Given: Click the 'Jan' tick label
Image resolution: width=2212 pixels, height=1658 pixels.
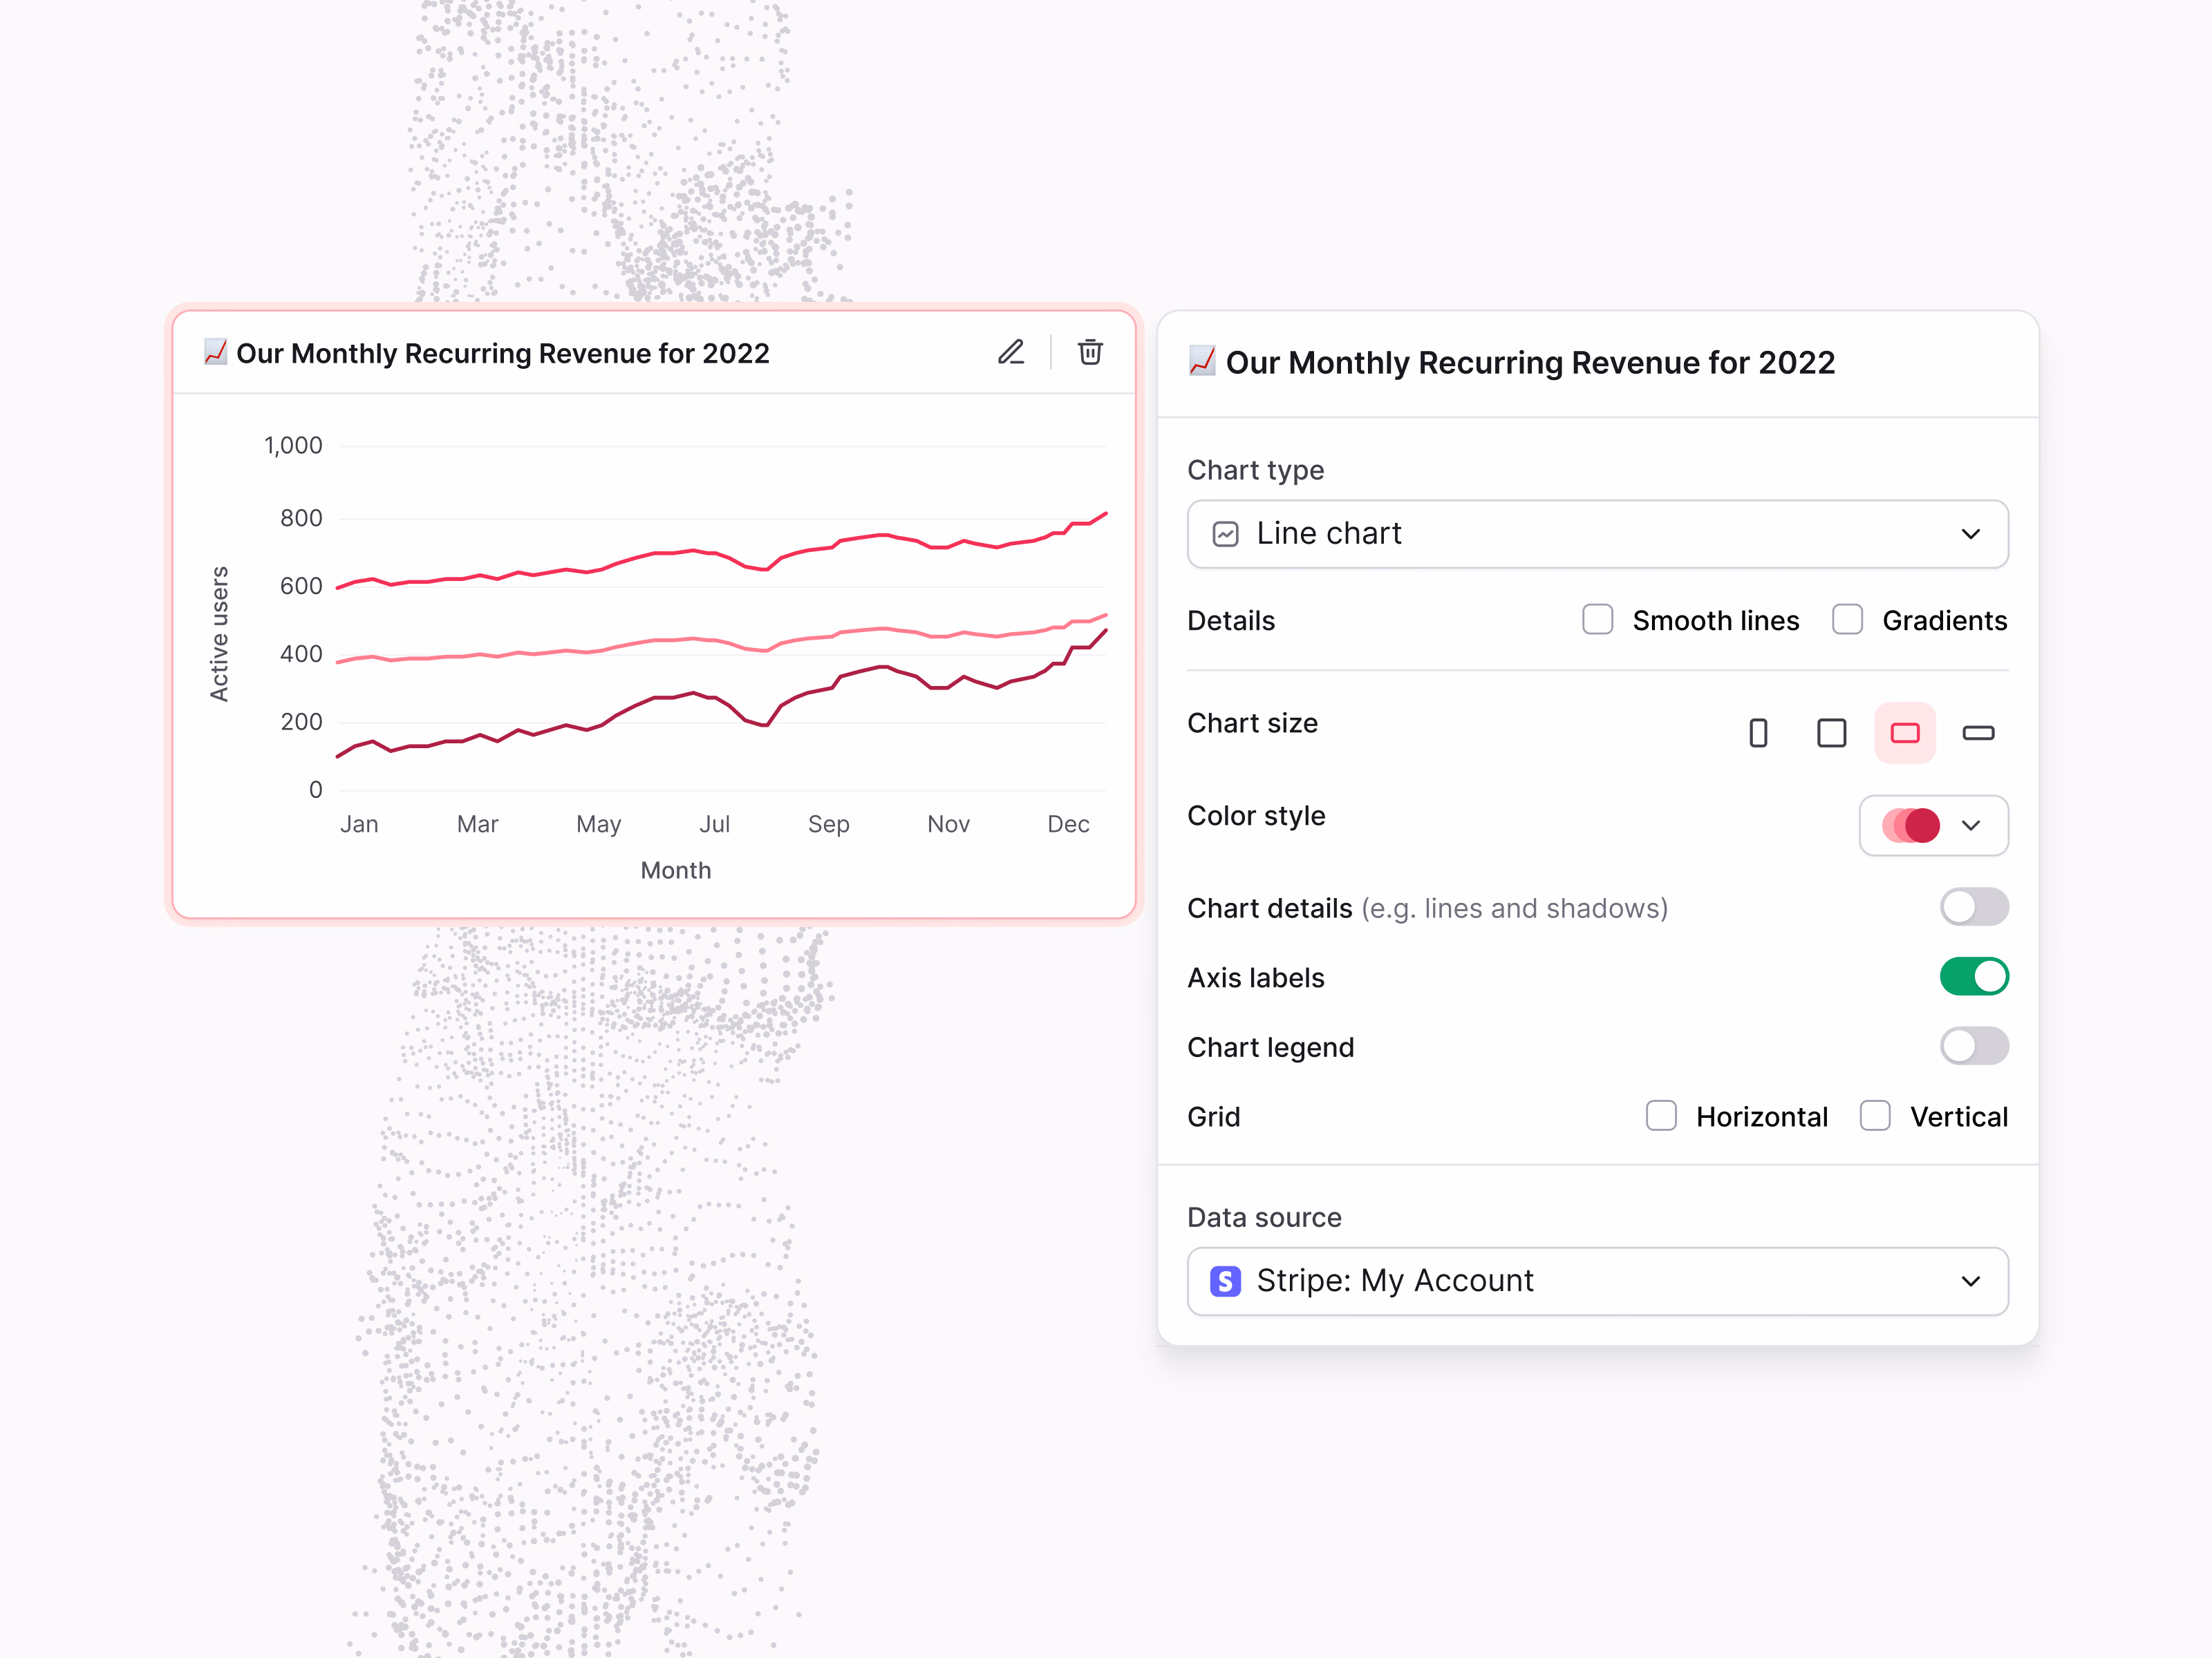Looking at the screenshot, I should (359, 824).
